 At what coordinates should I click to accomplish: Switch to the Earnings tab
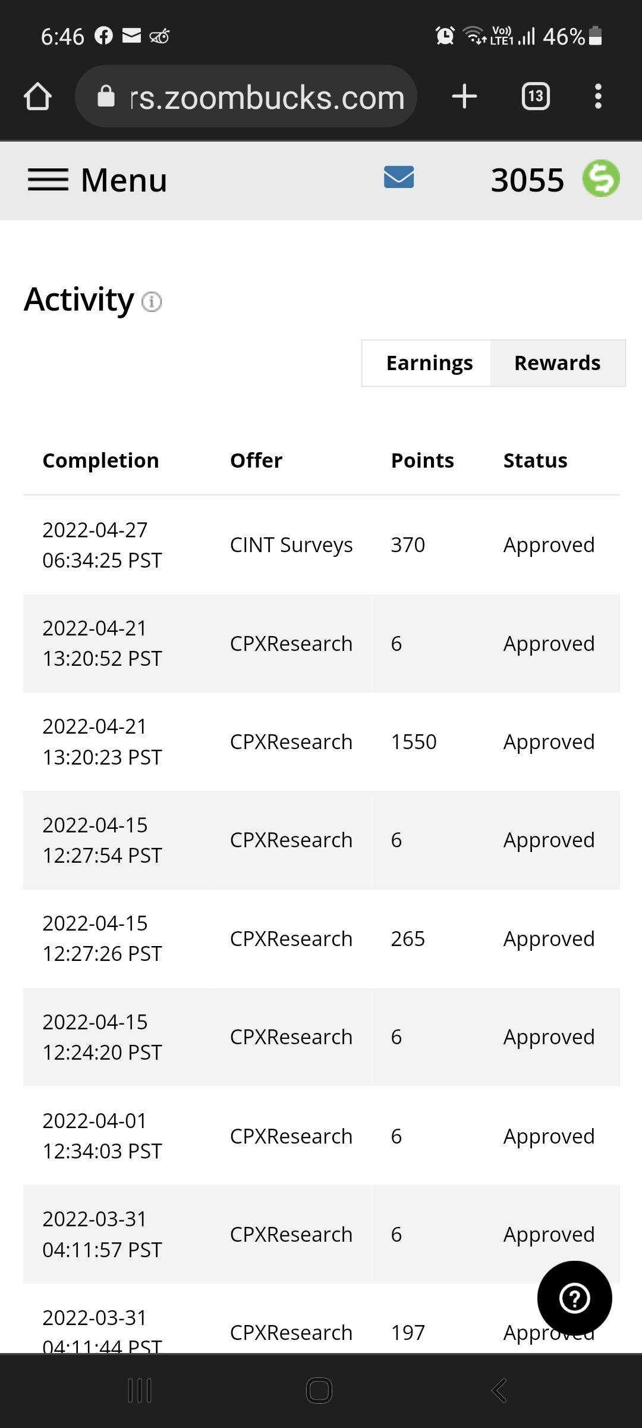pos(429,363)
